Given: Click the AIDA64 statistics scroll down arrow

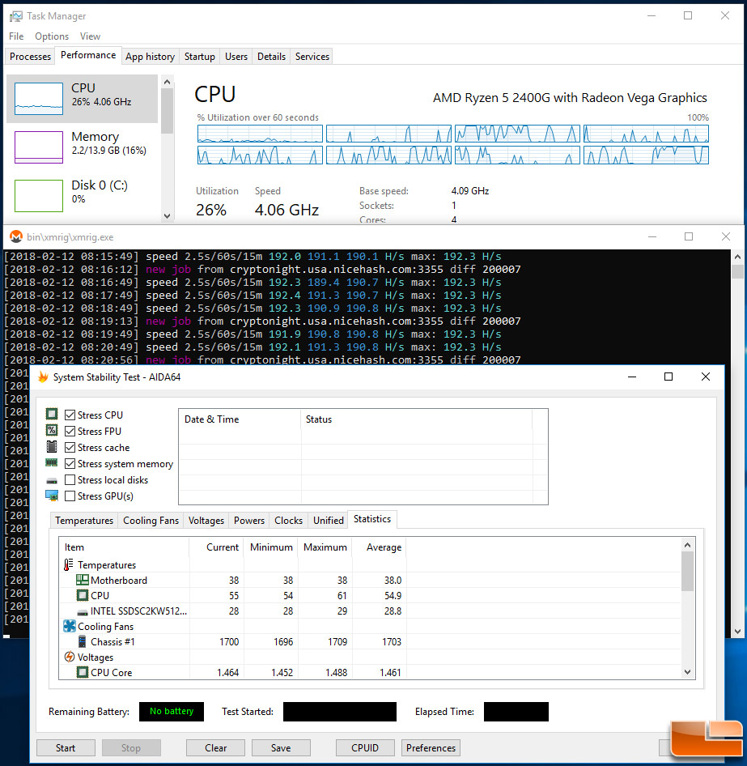Looking at the screenshot, I should 687,672.
